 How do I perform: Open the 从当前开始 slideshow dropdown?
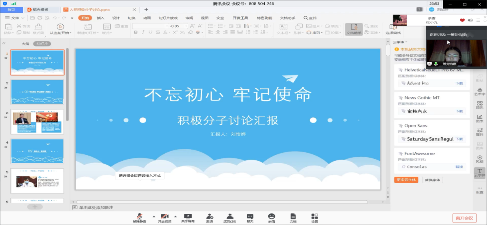pyautogui.click(x=60, y=33)
